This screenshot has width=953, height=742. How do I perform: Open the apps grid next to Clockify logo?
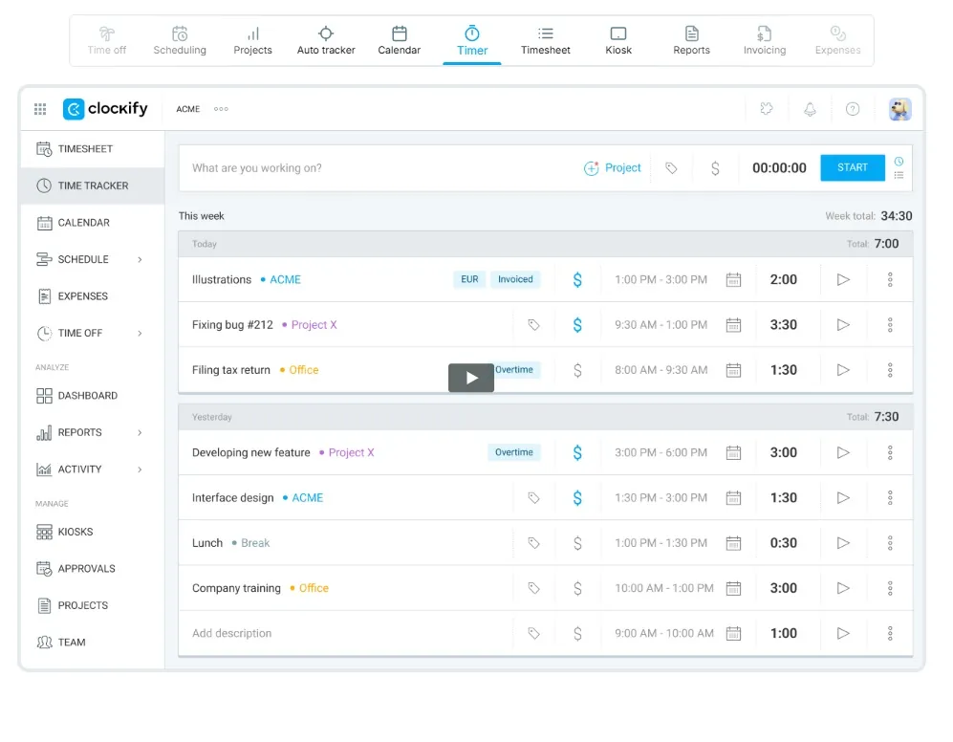[x=39, y=109]
